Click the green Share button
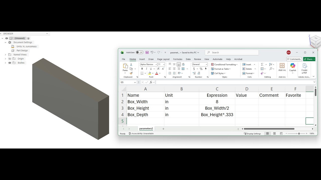The image size is (321, 180). click(x=309, y=59)
